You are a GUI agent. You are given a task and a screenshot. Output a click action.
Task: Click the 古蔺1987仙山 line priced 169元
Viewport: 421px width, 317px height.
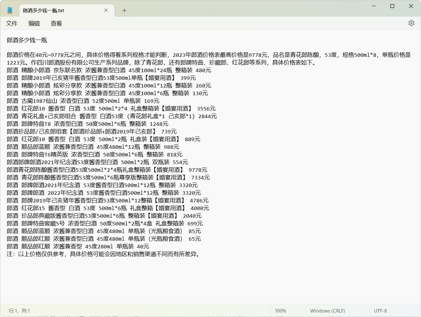point(83,101)
